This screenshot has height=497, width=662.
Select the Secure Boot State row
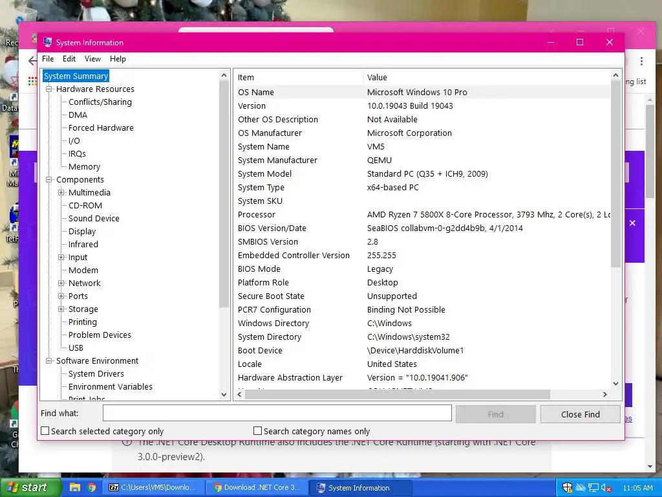coord(422,296)
